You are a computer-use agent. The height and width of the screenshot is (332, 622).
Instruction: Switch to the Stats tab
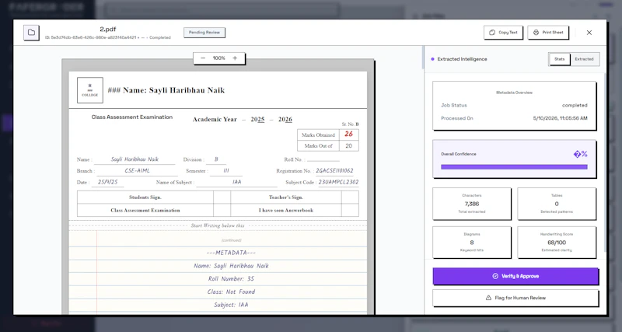tap(559, 59)
